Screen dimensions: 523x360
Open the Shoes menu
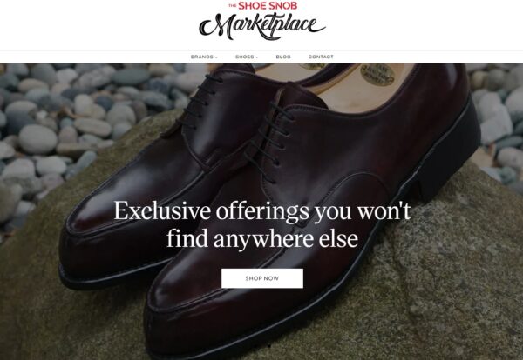point(247,57)
